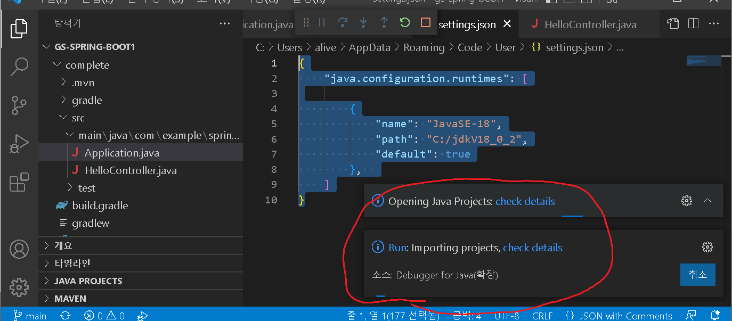This screenshot has width=732, height=321.
Task: Open gradlew in the file tree
Action: pyautogui.click(x=141, y=223)
